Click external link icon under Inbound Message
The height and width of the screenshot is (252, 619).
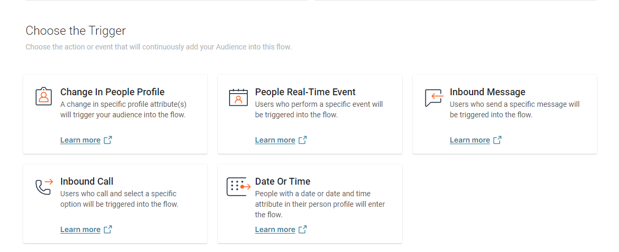(x=497, y=140)
